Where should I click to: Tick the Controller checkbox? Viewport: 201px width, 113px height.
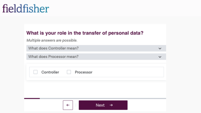(36, 72)
